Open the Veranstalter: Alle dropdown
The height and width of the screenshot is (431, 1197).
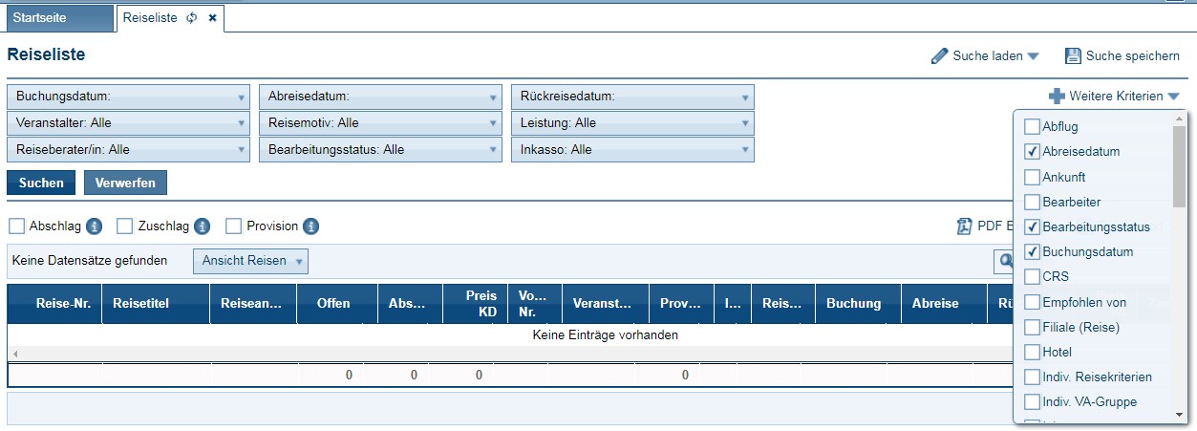click(x=129, y=123)
